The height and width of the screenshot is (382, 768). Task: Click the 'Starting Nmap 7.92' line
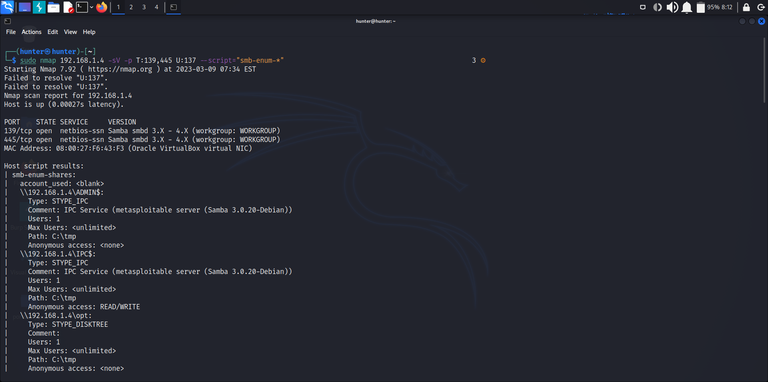pyautogui.click(x=130, y=69)
